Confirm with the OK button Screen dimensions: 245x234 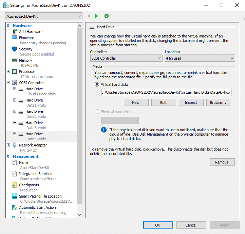(158, 225)
